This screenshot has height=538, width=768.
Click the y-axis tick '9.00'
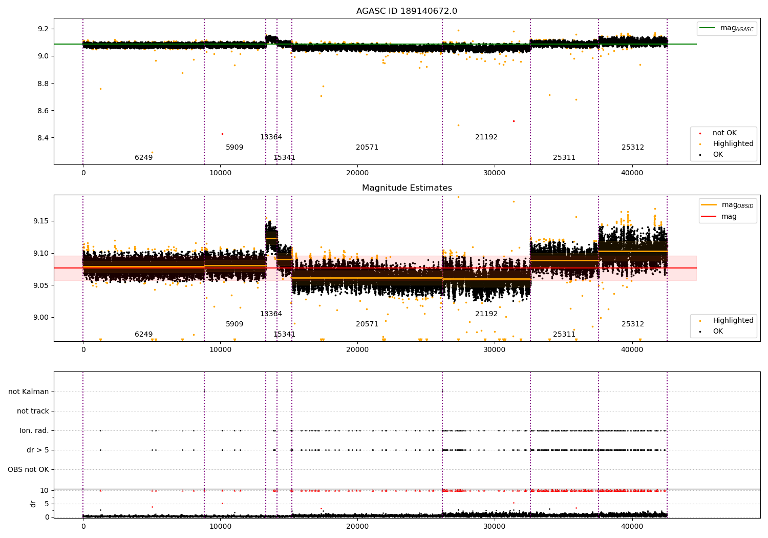(41, 317)
